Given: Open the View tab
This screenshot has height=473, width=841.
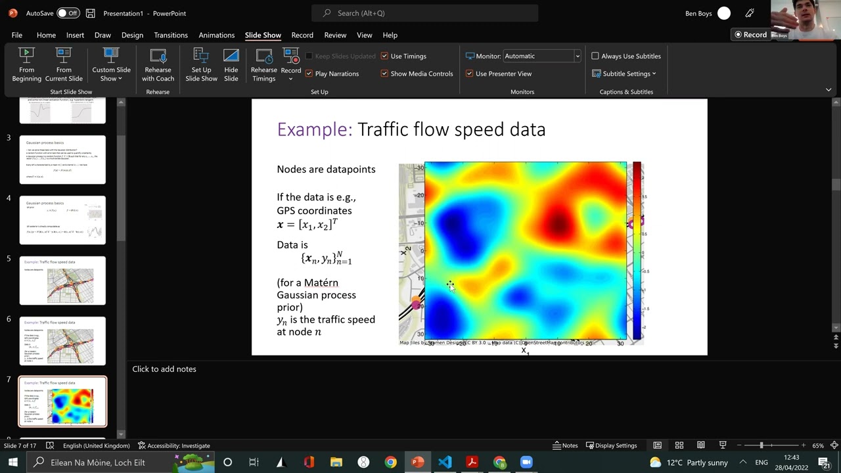Looking at the screenshot, I should 364,35.
